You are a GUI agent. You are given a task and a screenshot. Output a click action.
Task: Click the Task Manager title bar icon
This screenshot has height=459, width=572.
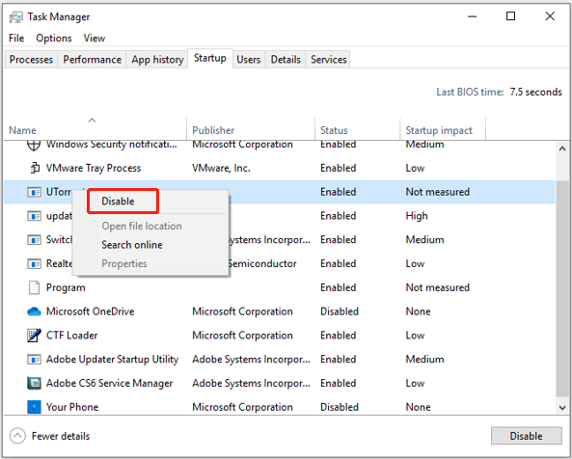click(x=16, y=16)
